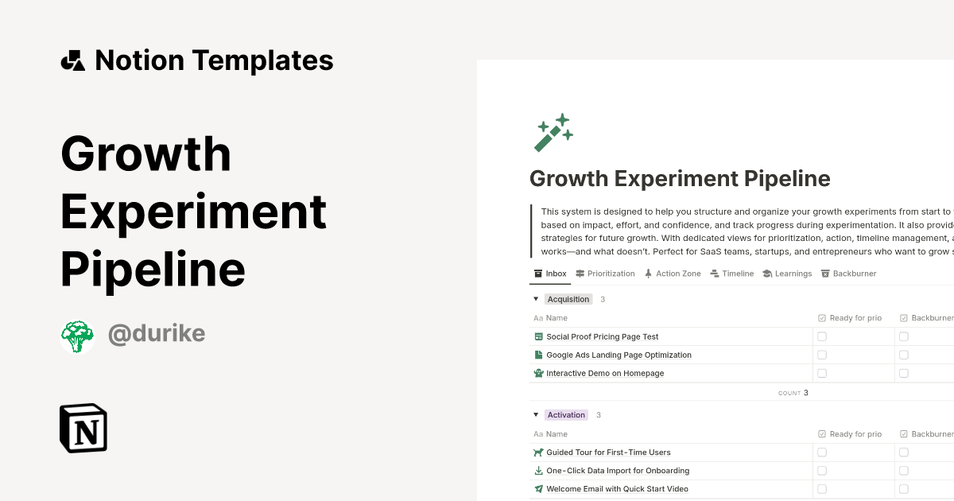The height and width of the screenshot is (501, 954).
Task: Click the robot icon beside Interactive Demo on Homepage
Action: pyautogui.click(x=539, y=373)
